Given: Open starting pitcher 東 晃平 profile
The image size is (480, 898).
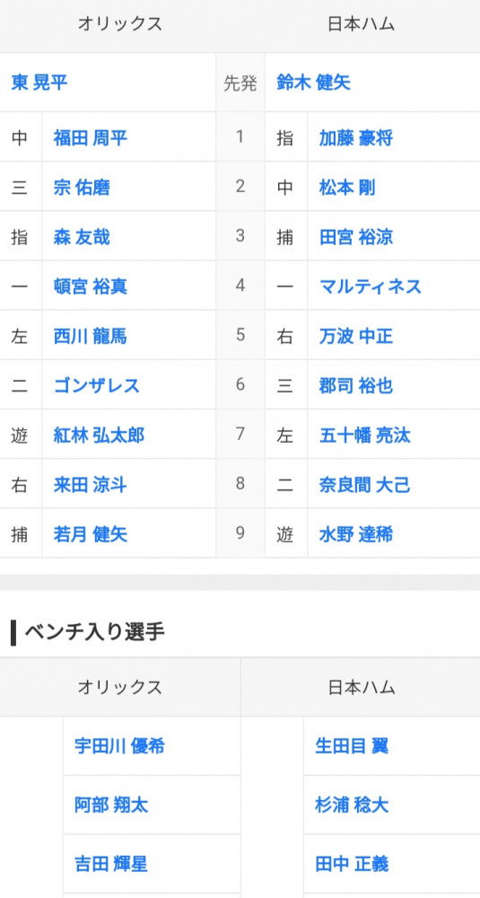Looking at the screenshot, I should (x=39, y=83).
